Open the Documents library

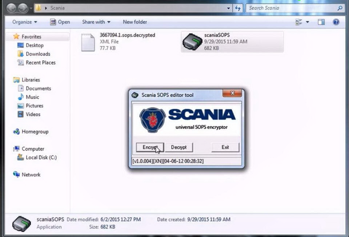tap(39, 89)
